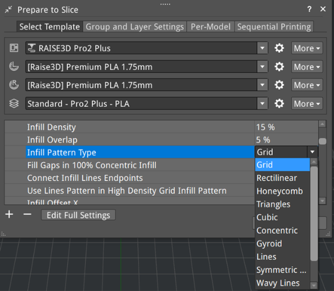Open the Per-Model tab
Image resolution: width=334 pixels, height=291 pixels.
[x=211, y=27]
